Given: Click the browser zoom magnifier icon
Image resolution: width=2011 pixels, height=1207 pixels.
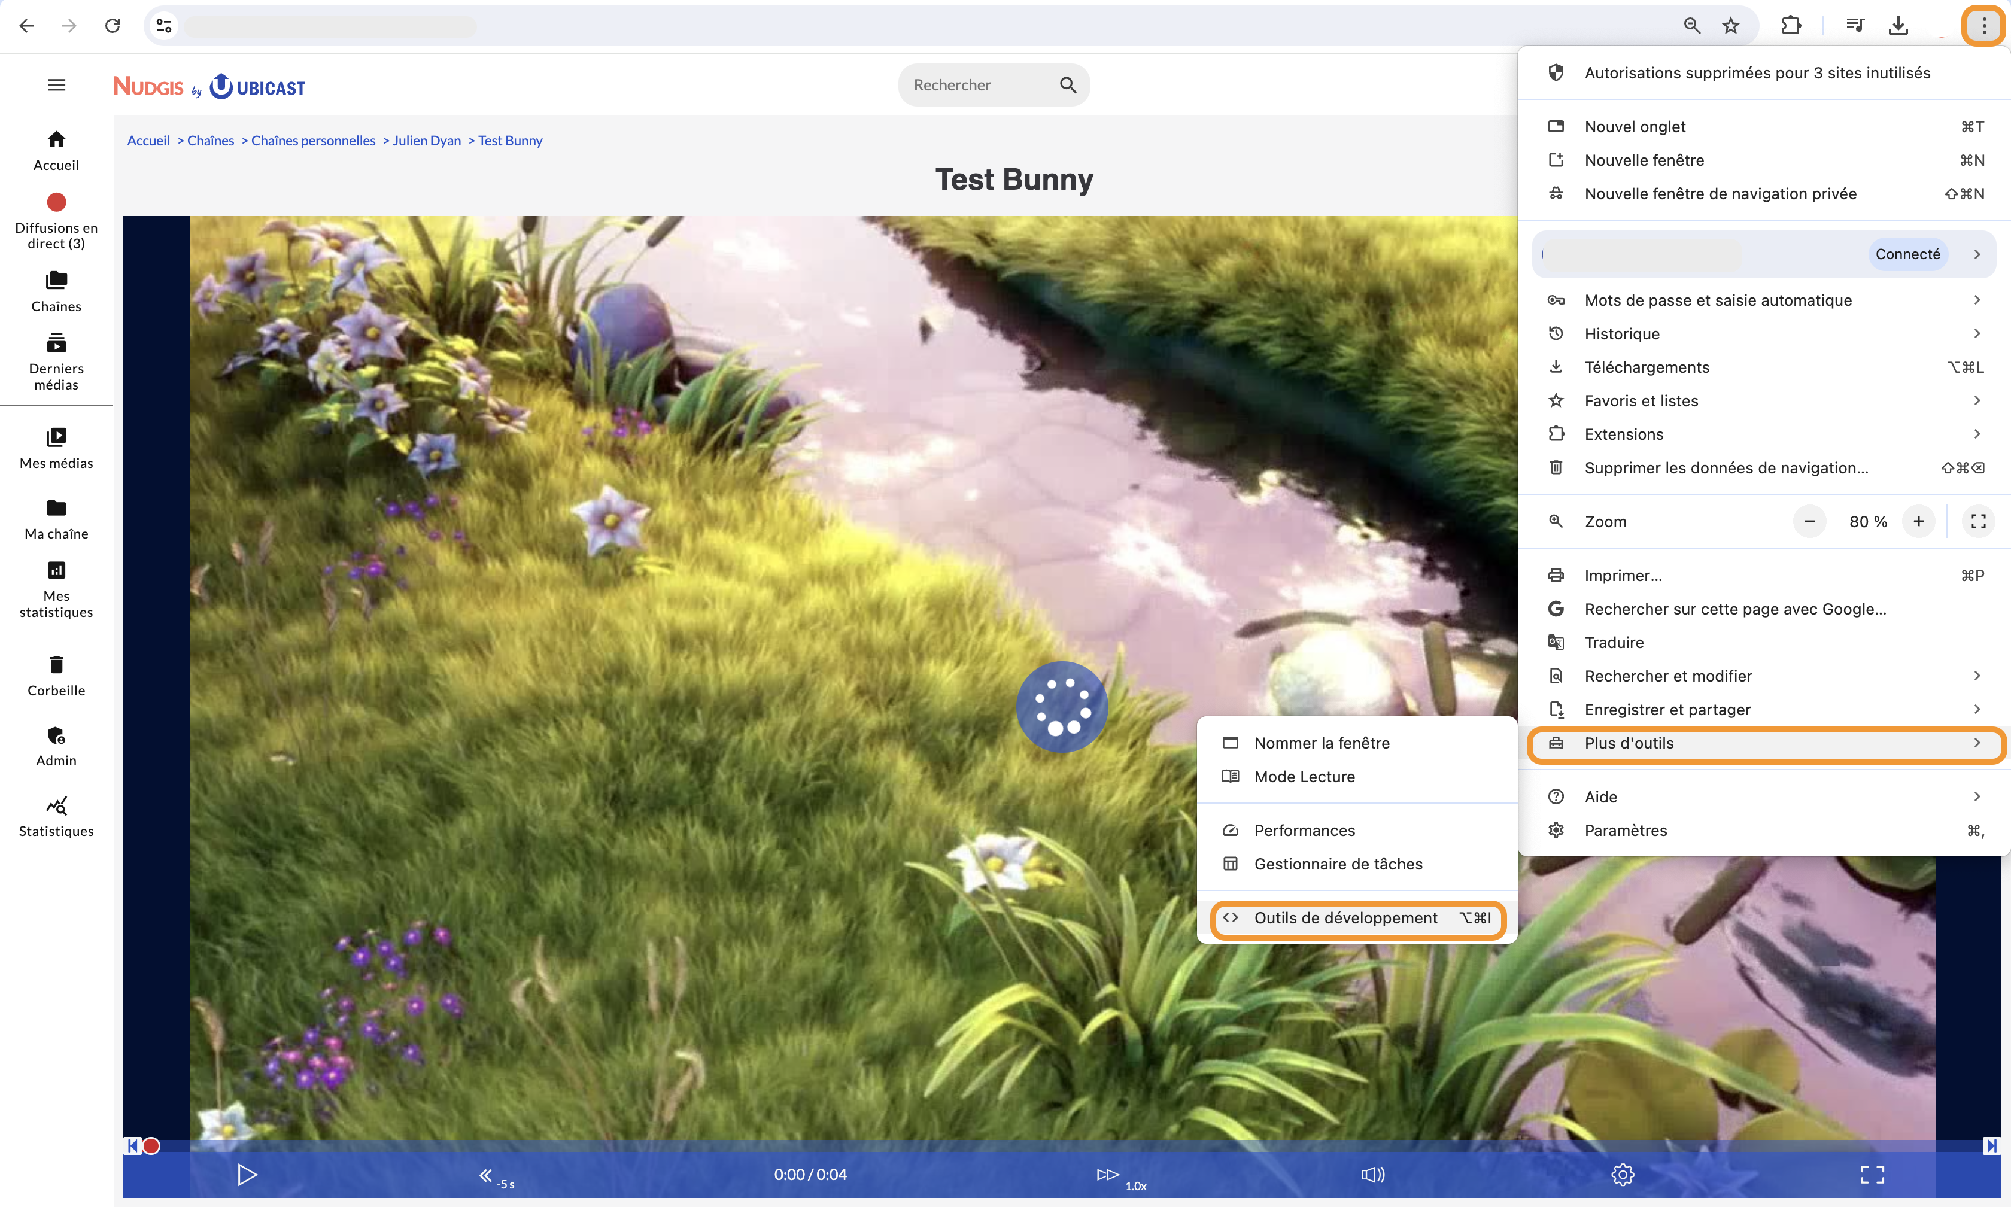Looking at the screenshot, I should click(x=1692, y=26).
